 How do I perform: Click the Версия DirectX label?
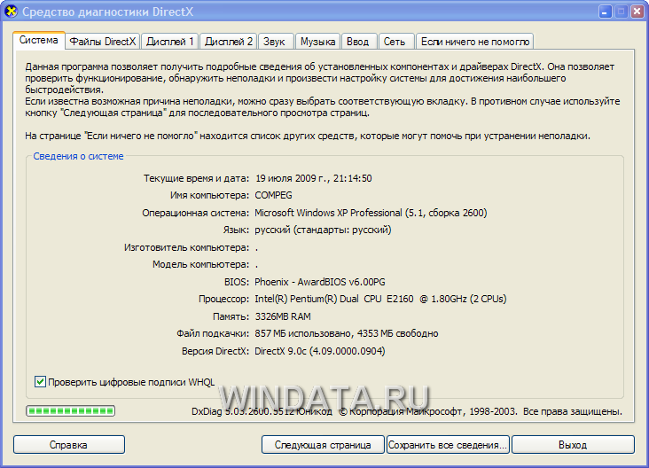(215, 351)
